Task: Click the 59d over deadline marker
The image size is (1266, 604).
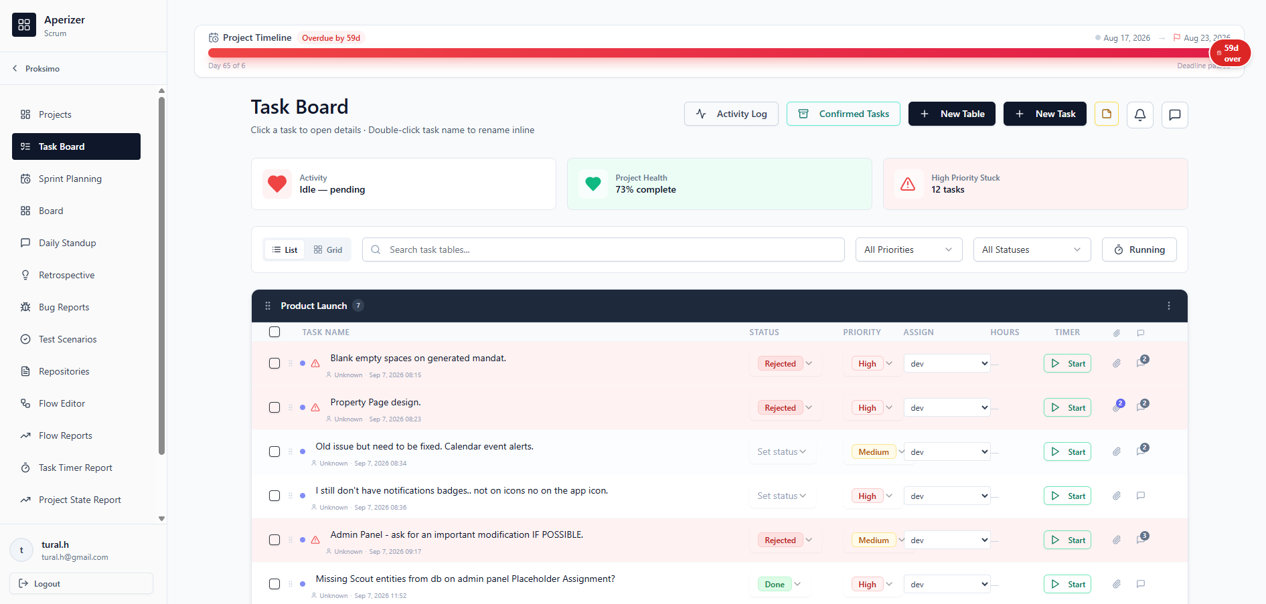Action: pyautogui.click(x=1231, y=54)
